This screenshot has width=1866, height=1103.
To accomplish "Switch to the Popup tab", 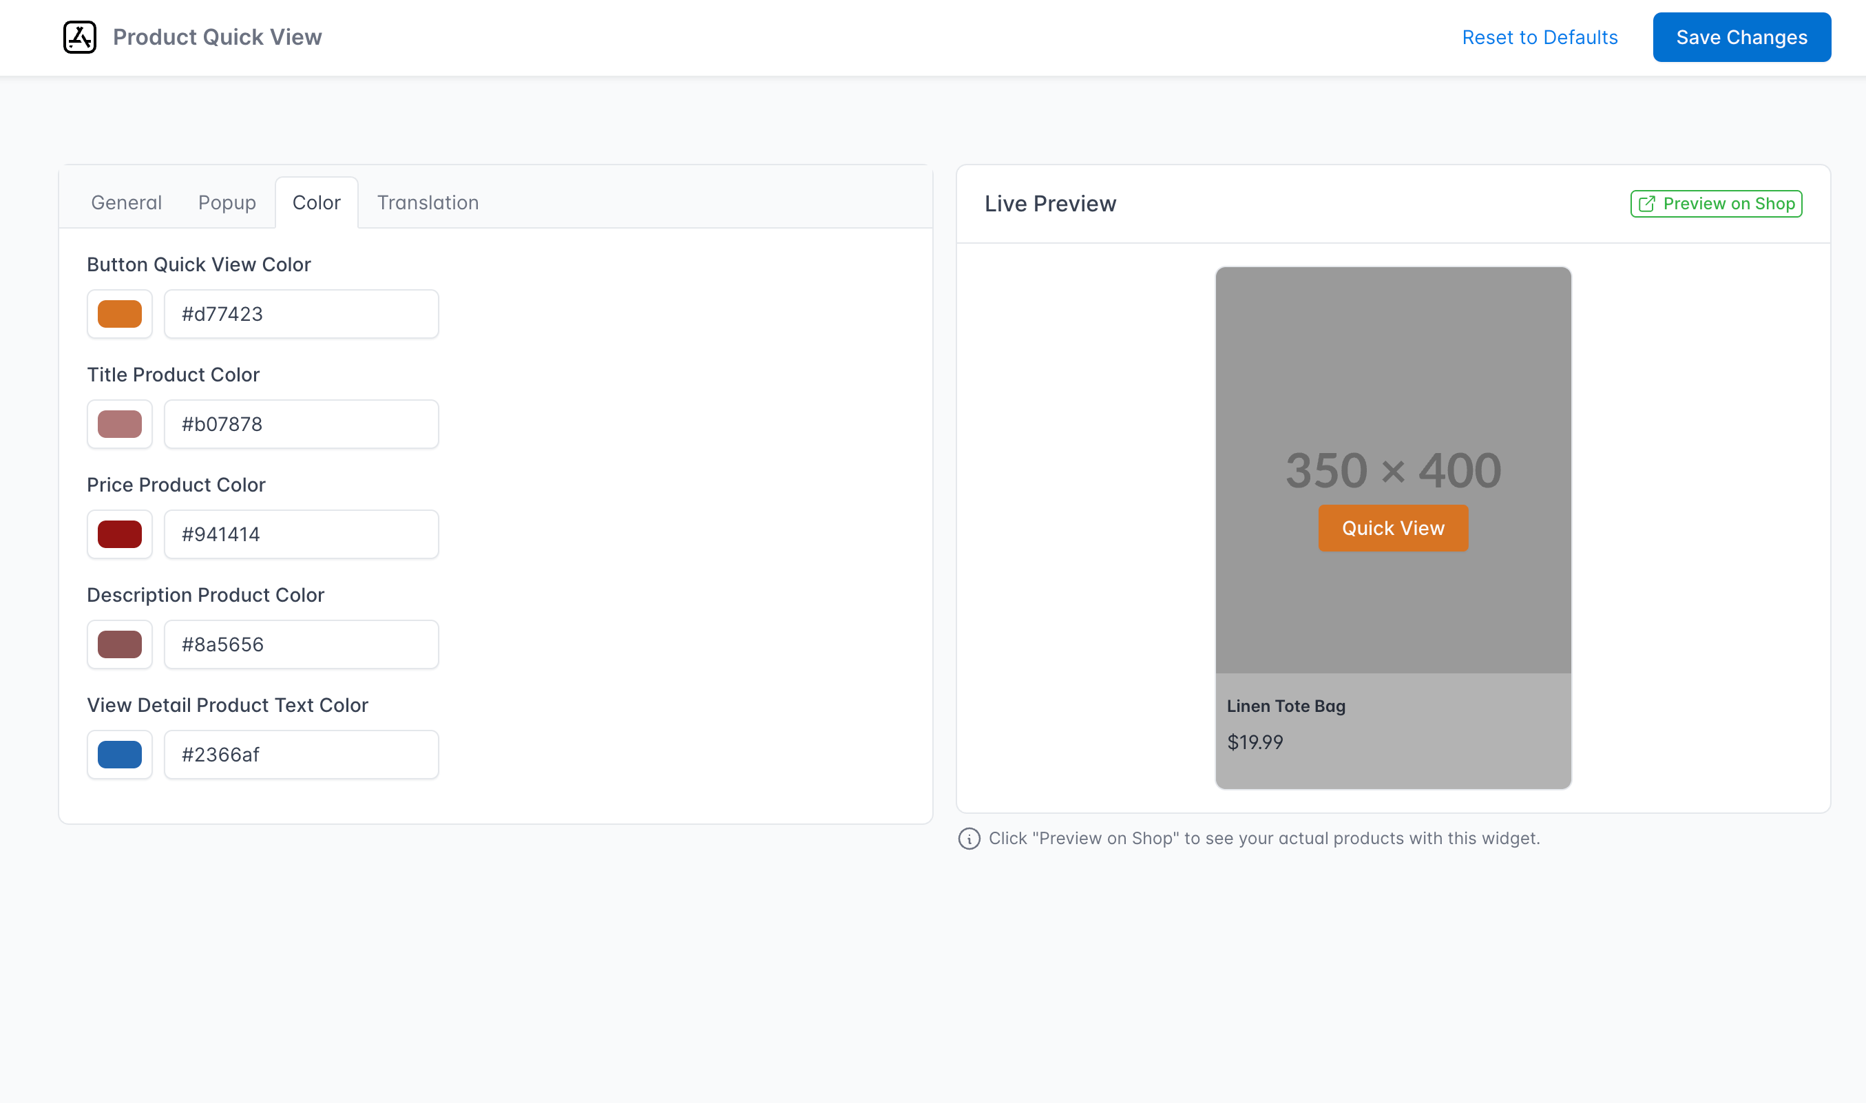I will coord(227,202).
